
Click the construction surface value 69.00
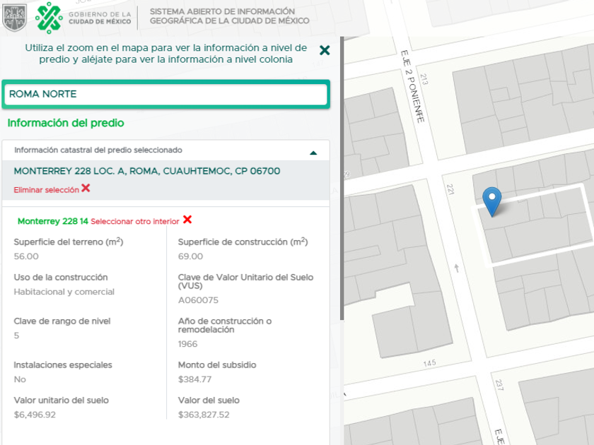(x=190, y=256)
